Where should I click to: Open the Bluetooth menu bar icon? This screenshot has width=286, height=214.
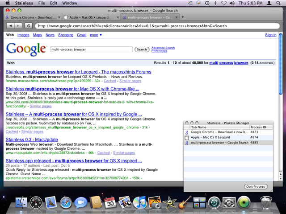tap(215, 3)
